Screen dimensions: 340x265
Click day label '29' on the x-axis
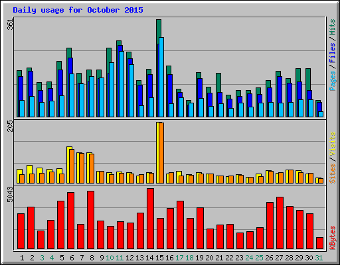coord(299,258)
